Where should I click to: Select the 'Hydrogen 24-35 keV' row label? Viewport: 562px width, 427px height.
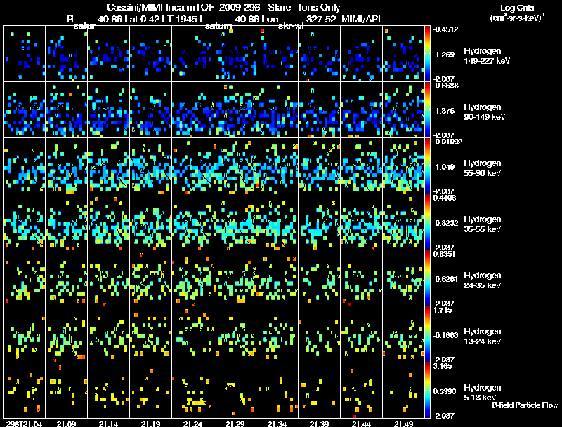[x=483, y=280]
